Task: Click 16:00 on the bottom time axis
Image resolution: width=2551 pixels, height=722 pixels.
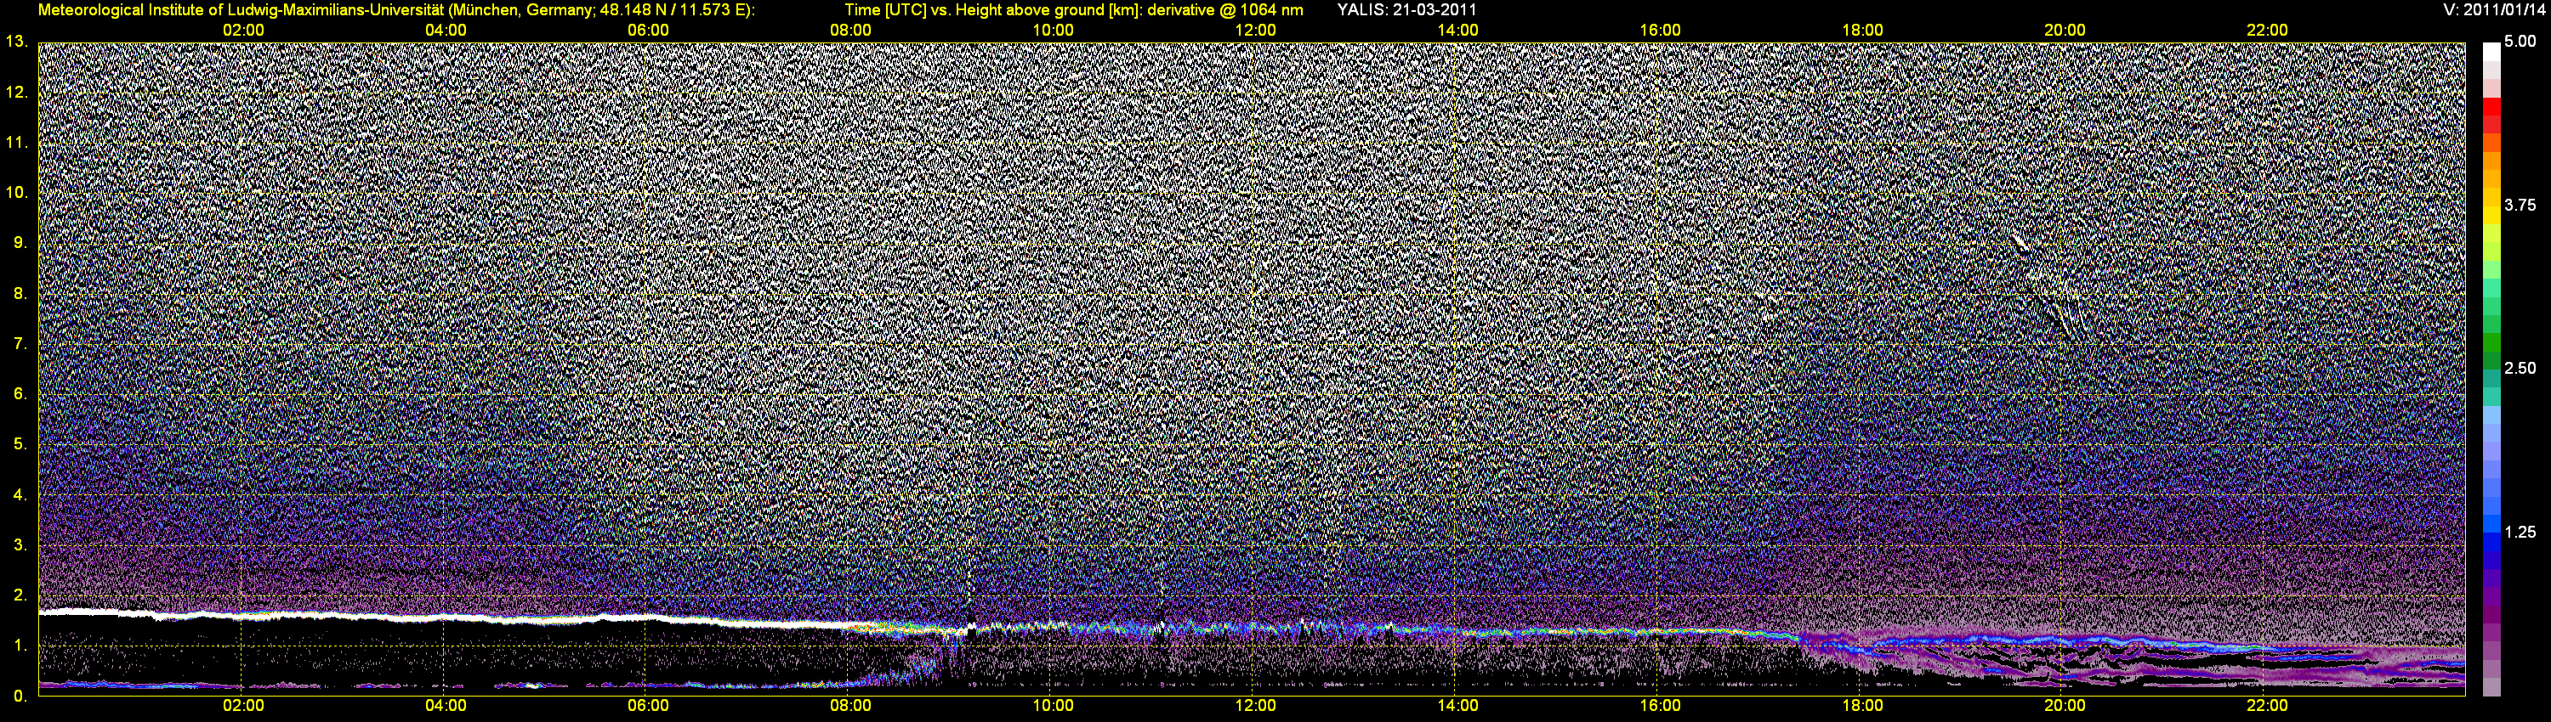Action: (1660, 706)
